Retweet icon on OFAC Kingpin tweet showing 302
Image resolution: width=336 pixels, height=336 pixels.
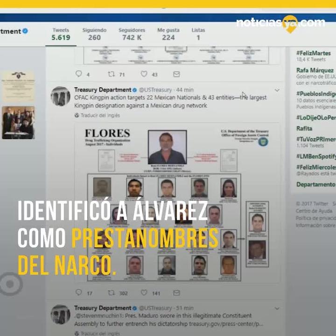tap(111, 293)
